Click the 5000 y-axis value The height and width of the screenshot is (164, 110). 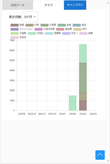click(x=12, y=61)
